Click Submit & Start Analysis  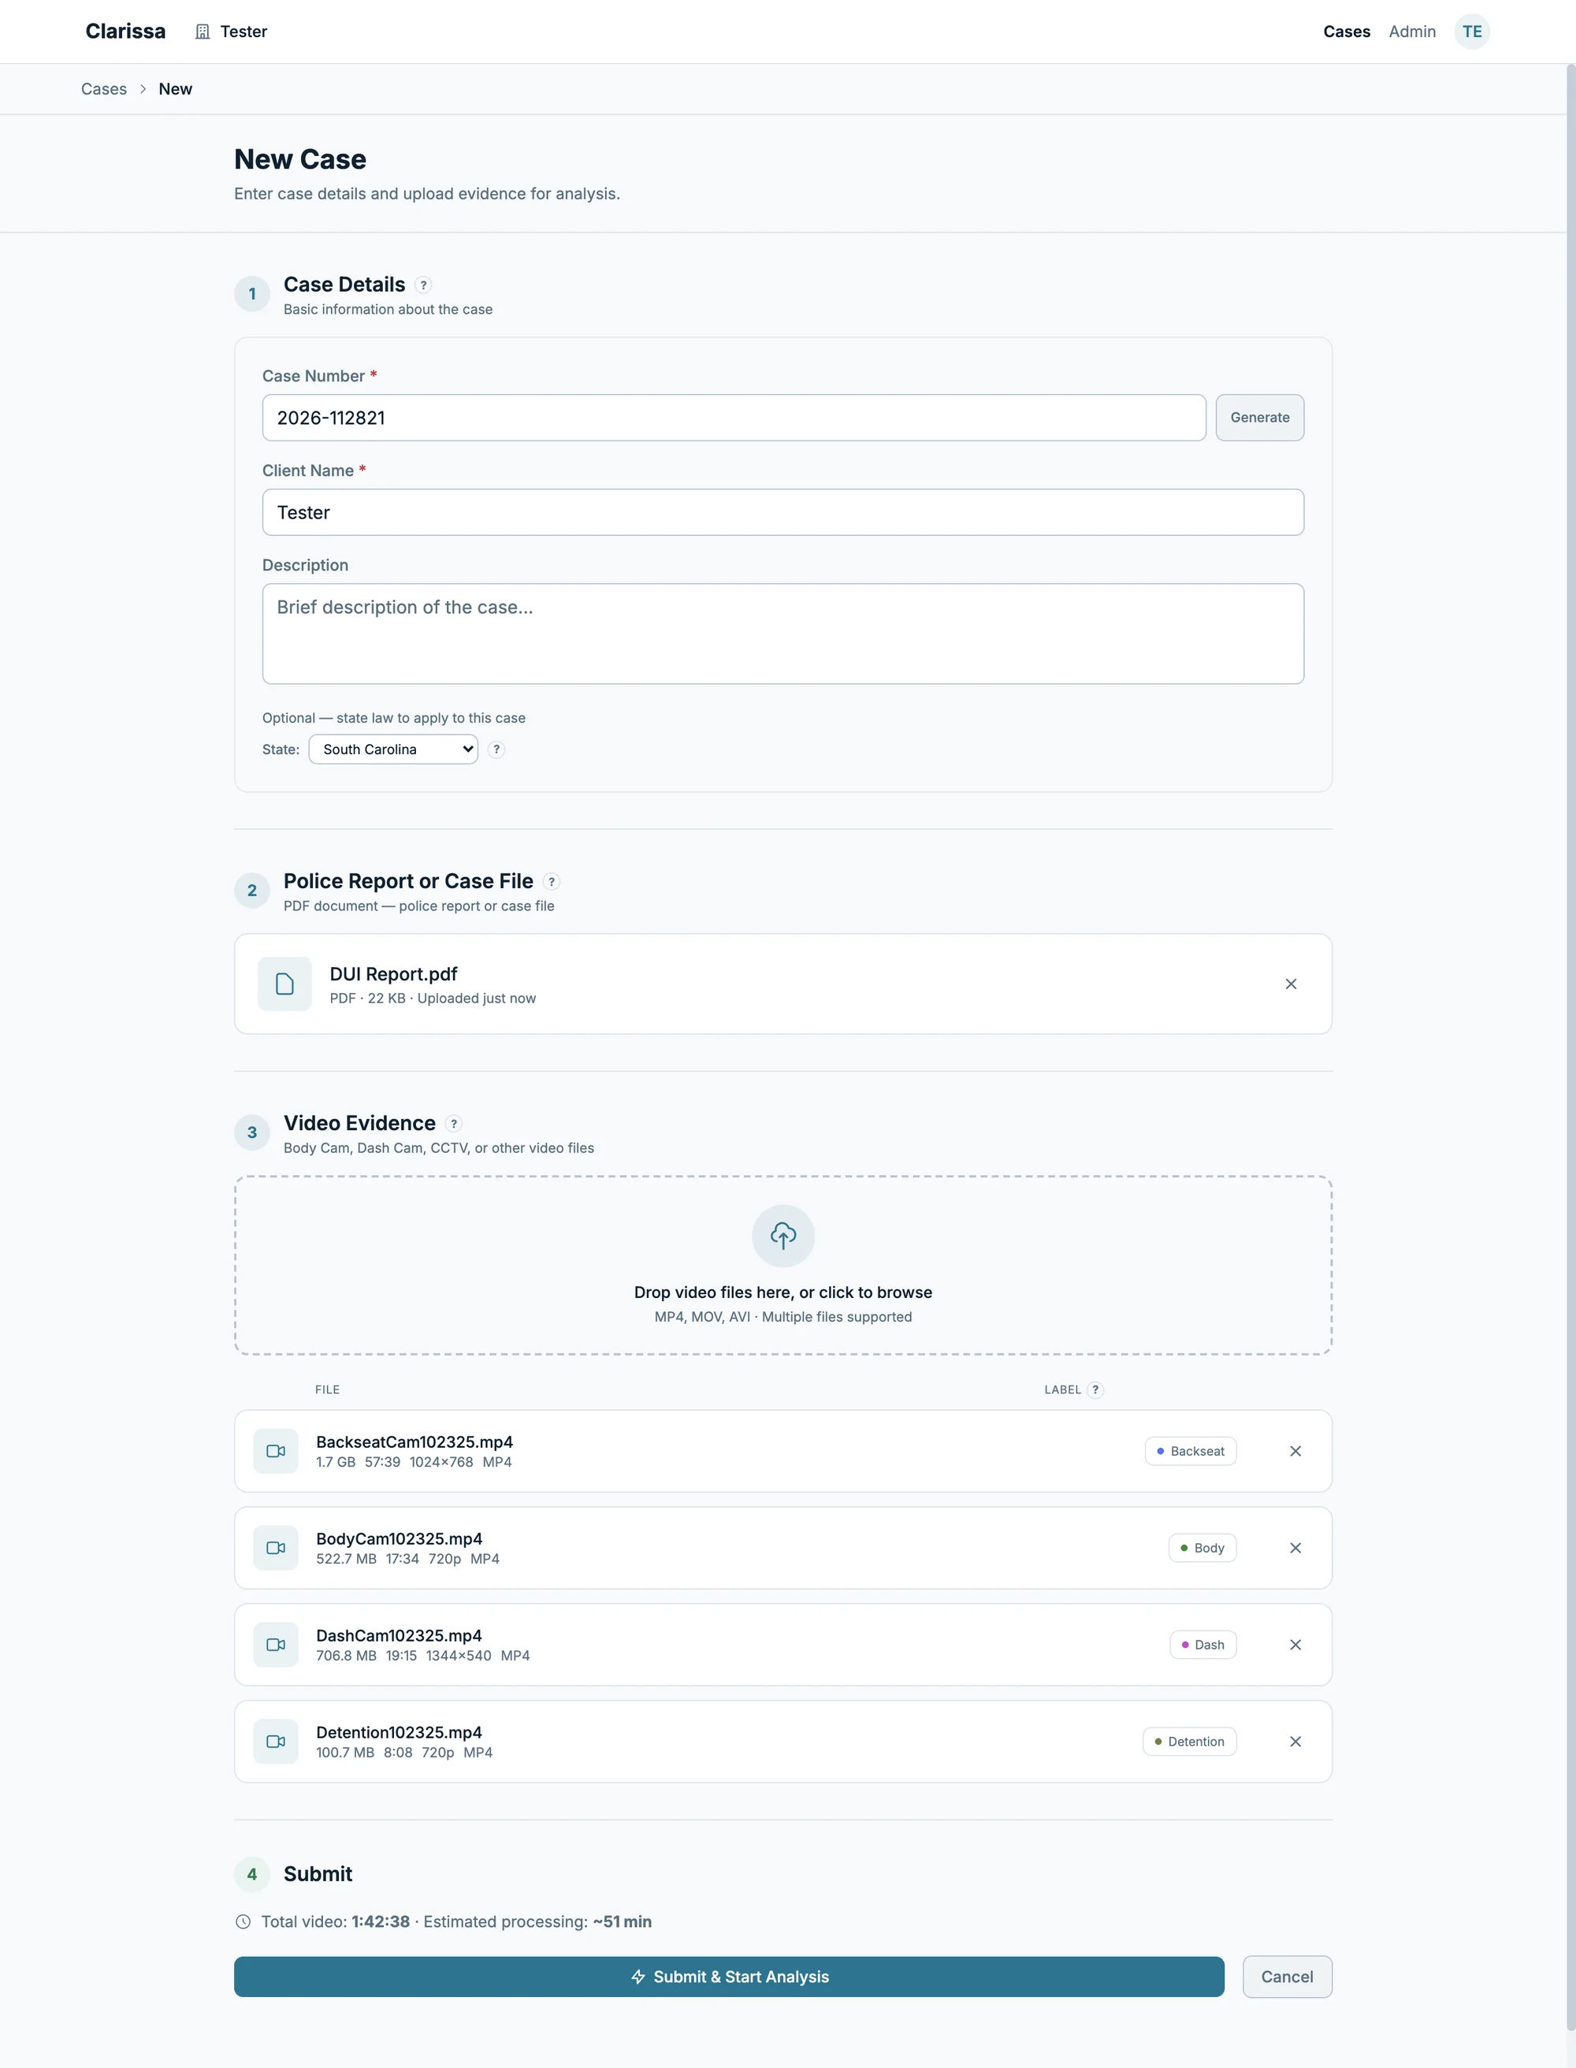tap(729, 1977)
